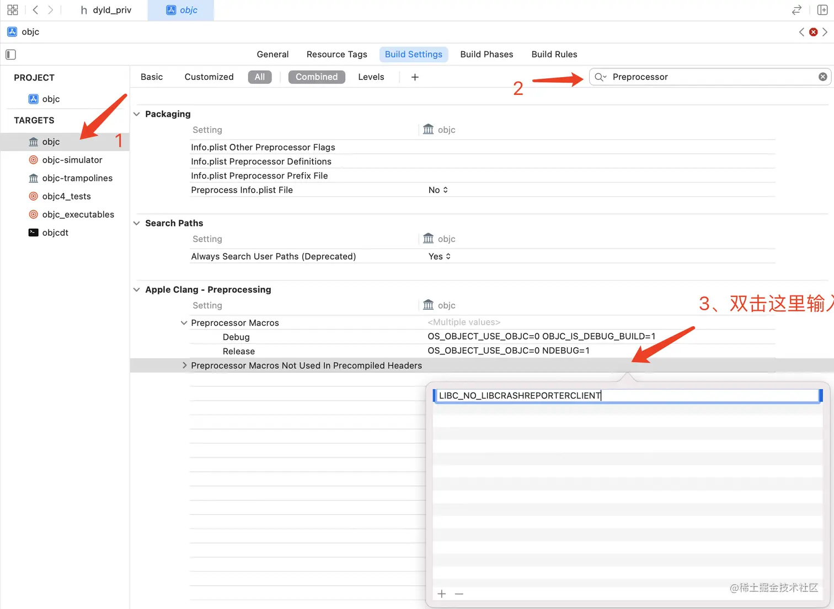Image resolution: width=834 pixels, height=609 pixels.
Task: Jump to previous issue chevron
Action: (801, 32)
